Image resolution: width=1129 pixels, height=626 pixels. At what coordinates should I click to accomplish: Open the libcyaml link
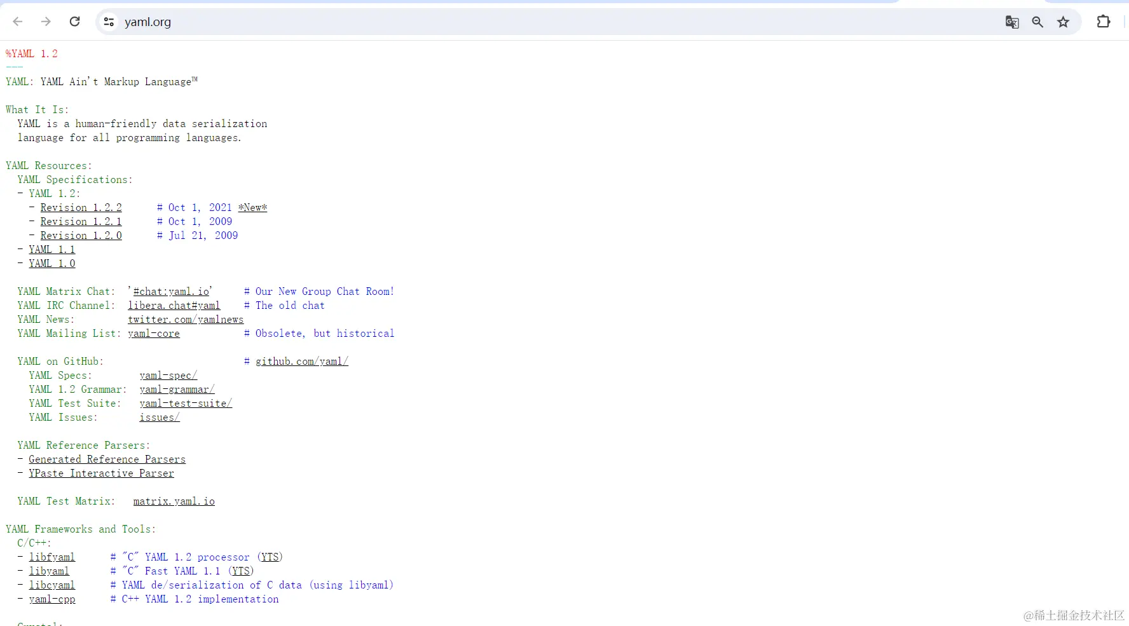51,585
